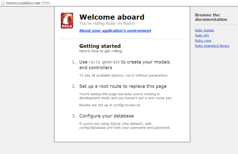Open the Ruby standard library link
Image resolution: width=238 pixels, height=154 pixels.
click(212, 46)
